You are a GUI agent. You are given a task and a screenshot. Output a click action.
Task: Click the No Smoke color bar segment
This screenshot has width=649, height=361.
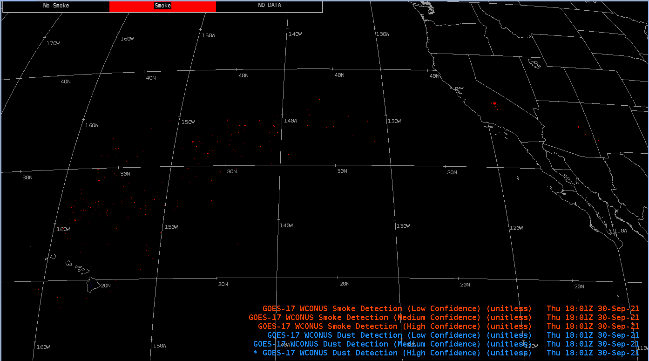point(56,6)
